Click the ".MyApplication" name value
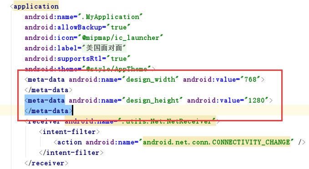This screenshot has height=169, width=309. coord(110,17)
